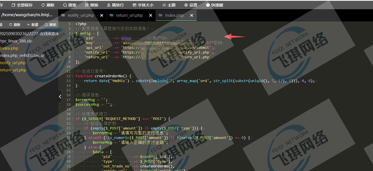This screenshot has height=171, width=373.
Task: Close the index.php tab
Action: coord(192,15)
